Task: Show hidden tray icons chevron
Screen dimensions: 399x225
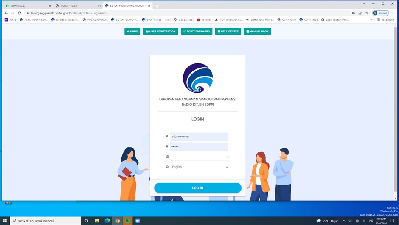Action: pyautogui.click(x=344, y=221)
